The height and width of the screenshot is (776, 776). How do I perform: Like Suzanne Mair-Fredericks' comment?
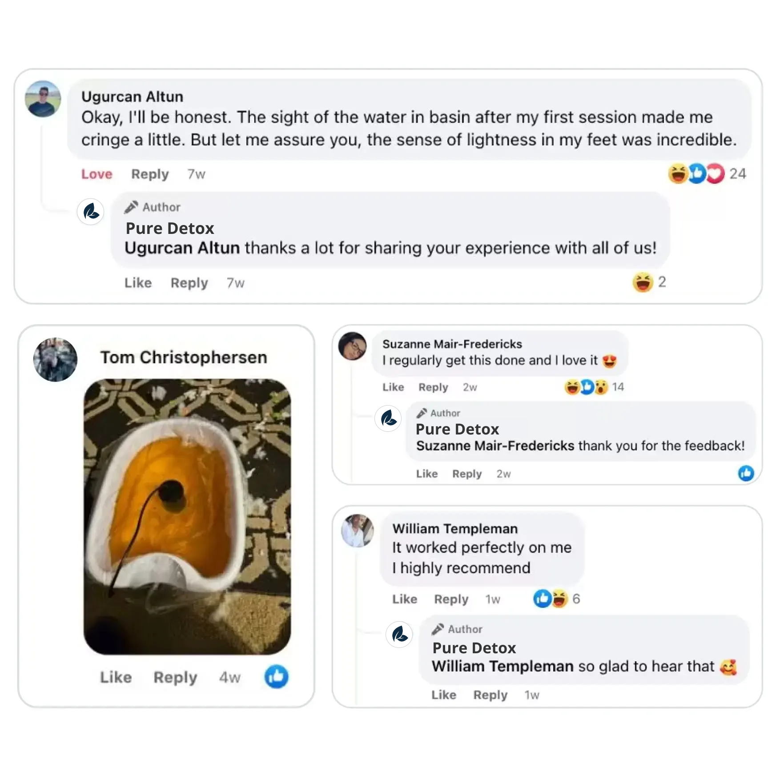point(393,387)
